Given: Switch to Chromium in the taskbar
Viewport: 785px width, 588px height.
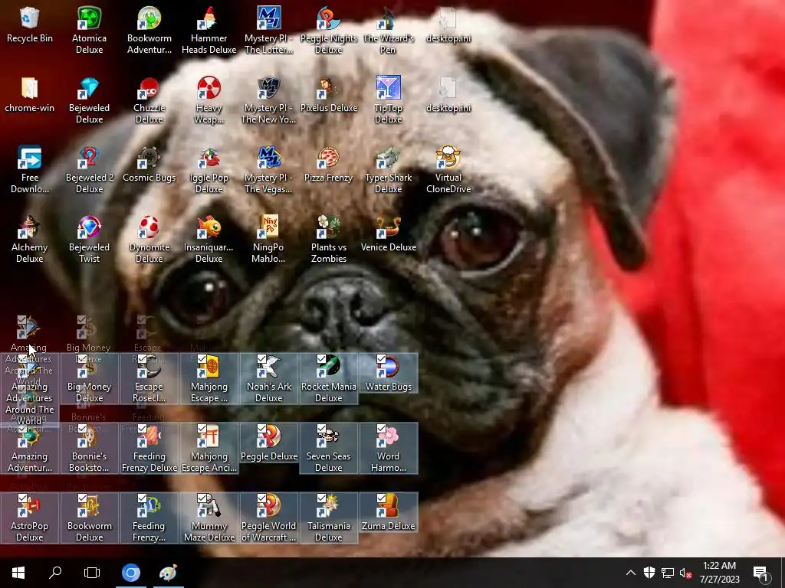Looking at the screenshot, I should [131, 573].
